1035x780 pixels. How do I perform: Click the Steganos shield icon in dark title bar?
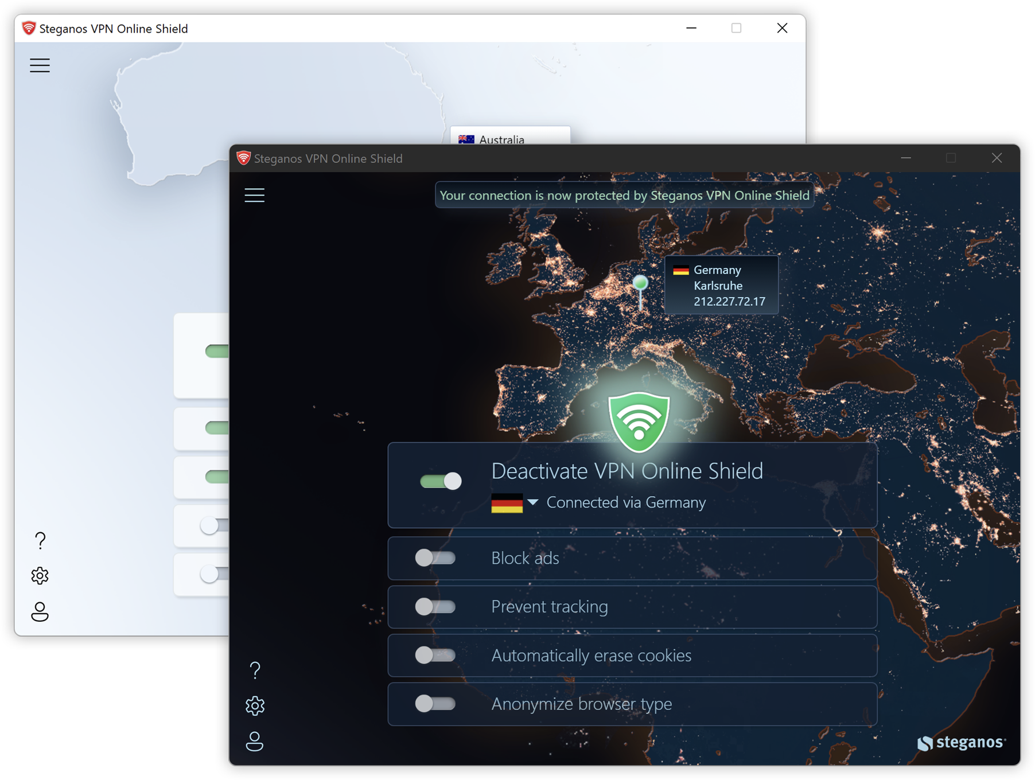tap(243, 158)
